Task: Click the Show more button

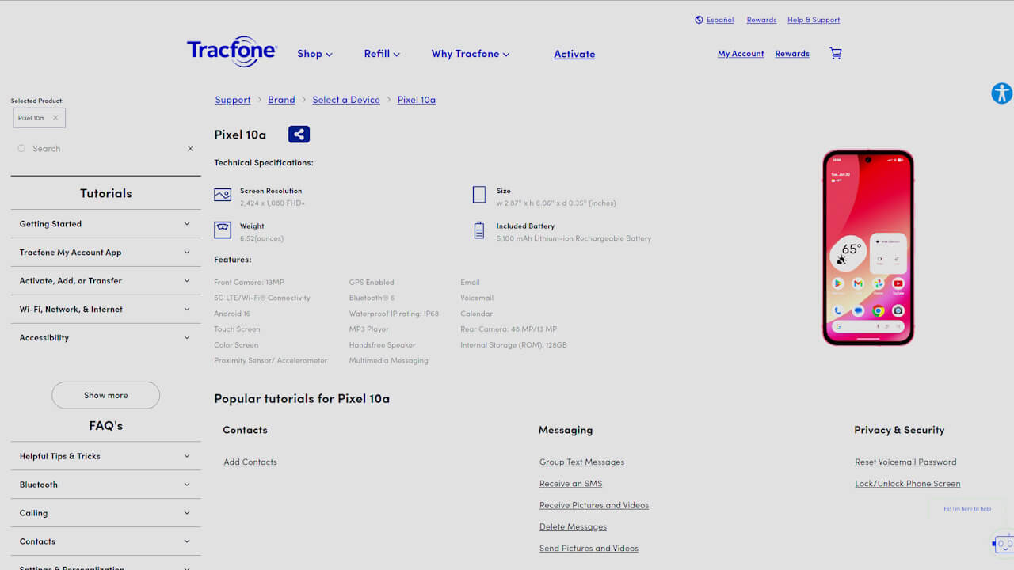Action: (x=105, y=395)
